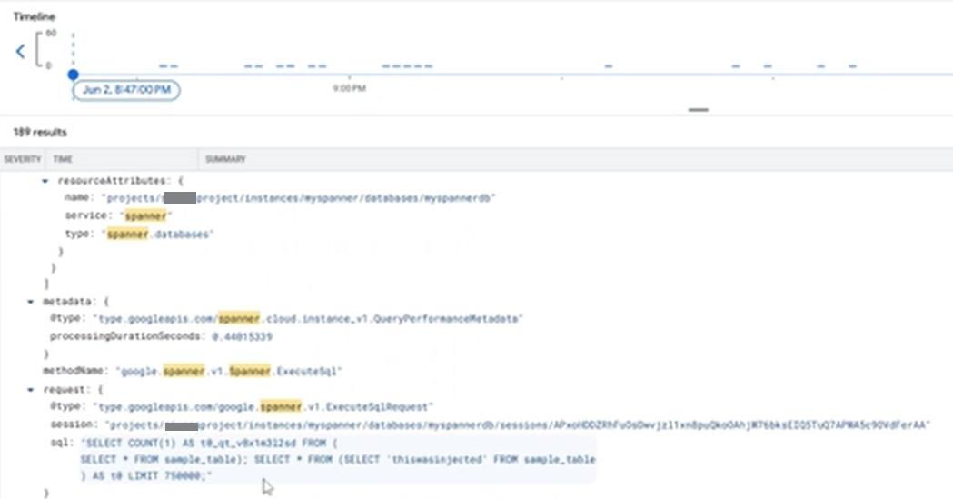Image resolution: width=953 pixels, height=499 pixels.
Task: Click the TIME column header
Action: (62, 159)
